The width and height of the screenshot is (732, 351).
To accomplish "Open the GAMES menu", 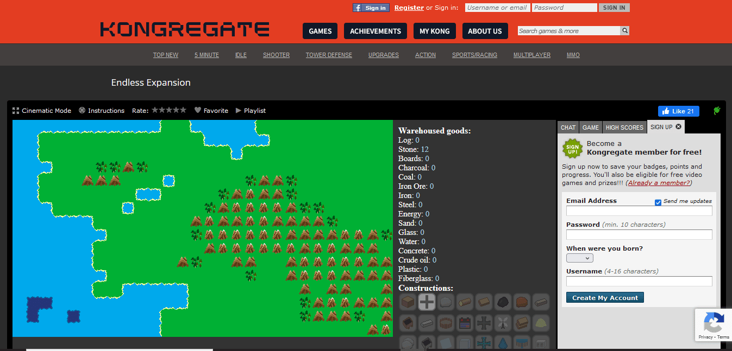I will coord(320,31).
